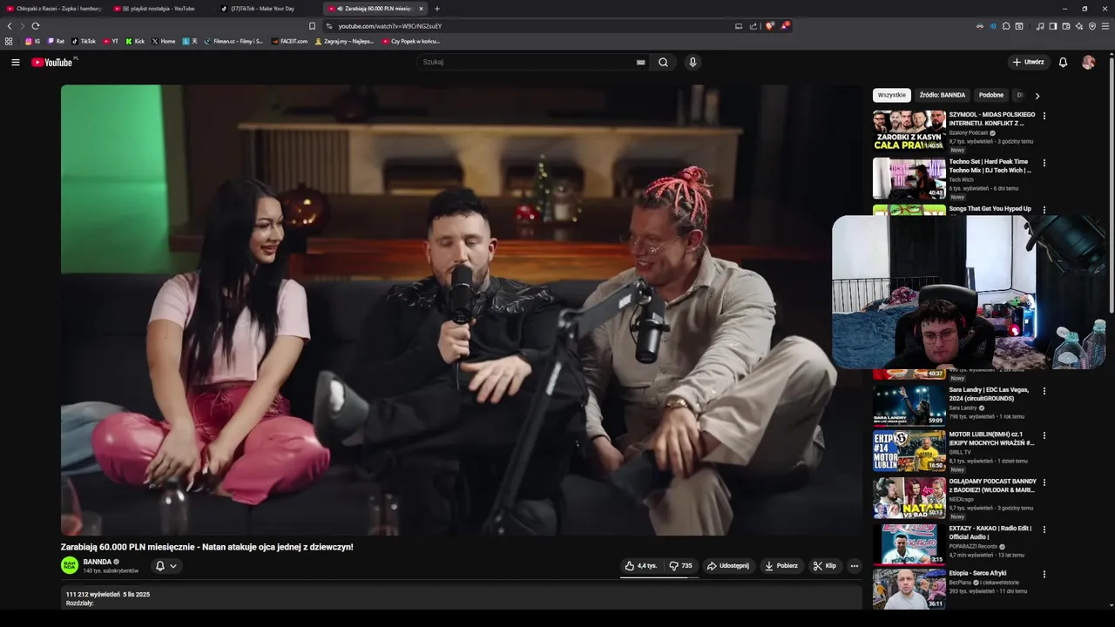1115x627 pixels.
Task: Open BANNDA channel name link
Action: (98, 562)
